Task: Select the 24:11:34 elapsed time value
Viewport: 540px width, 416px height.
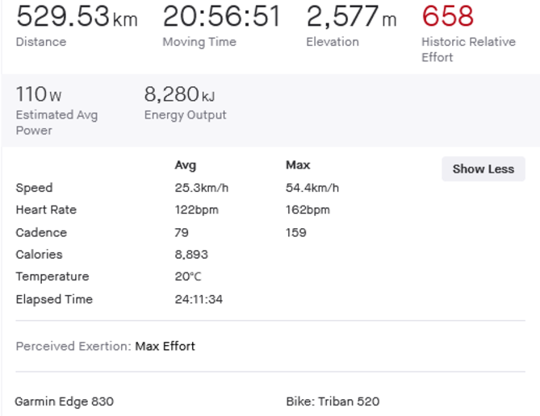Action: [199, 299]
